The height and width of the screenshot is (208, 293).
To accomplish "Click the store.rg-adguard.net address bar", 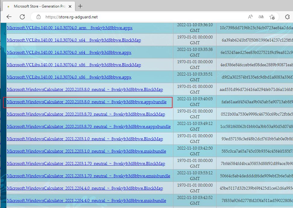I will pos(136,17).
